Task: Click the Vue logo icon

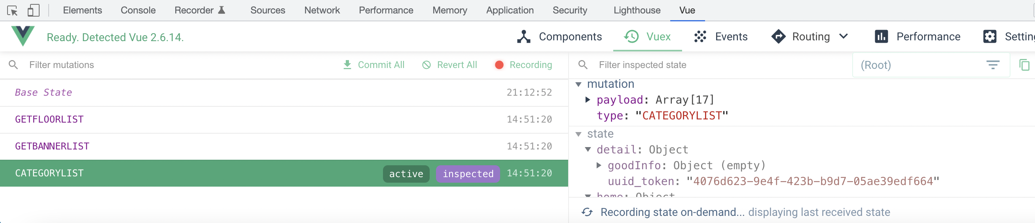Action: pos(23,36)
